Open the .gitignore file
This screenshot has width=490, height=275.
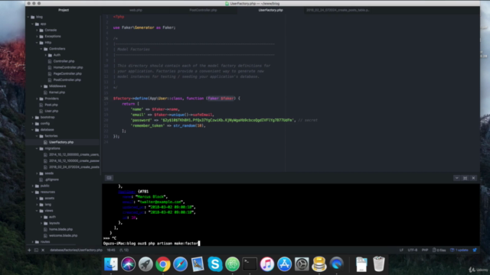pyautogui.click(x=51, y=180)
